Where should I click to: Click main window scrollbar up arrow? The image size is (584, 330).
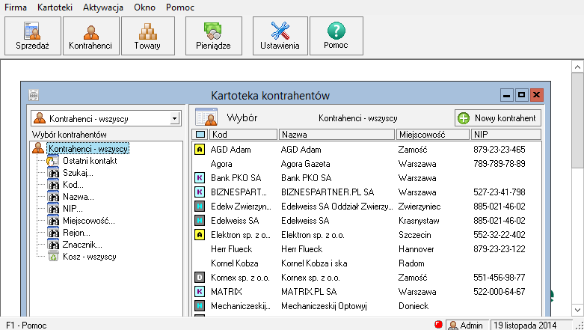577,67
